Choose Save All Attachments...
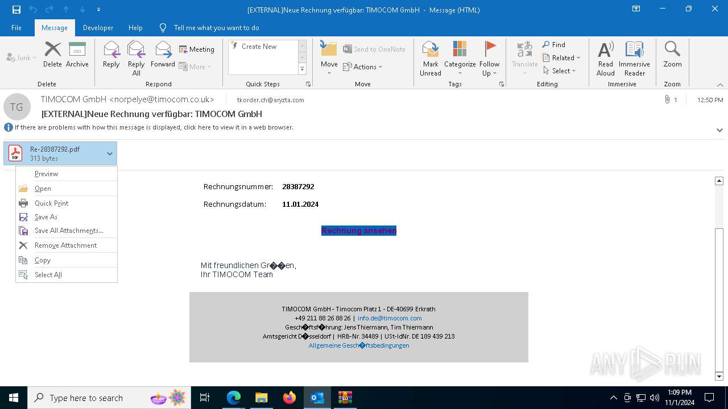Image resolution: width=728 pixels, height=409 pixels. [67, 231]
